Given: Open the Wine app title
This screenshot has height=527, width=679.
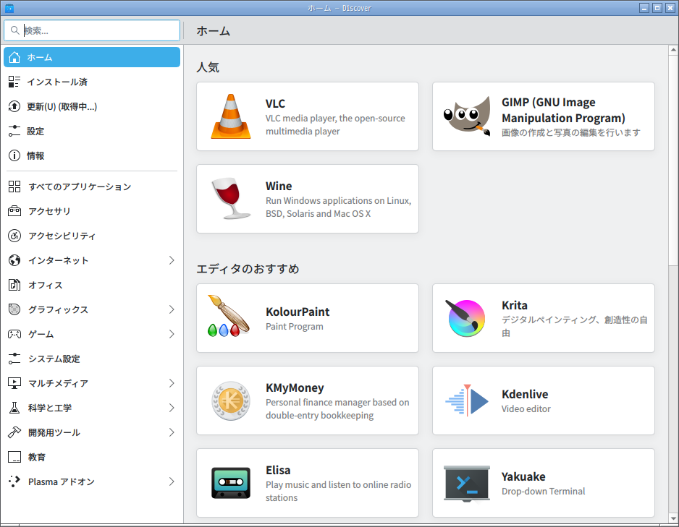Looking at the screenshot, I should (279, 186).
